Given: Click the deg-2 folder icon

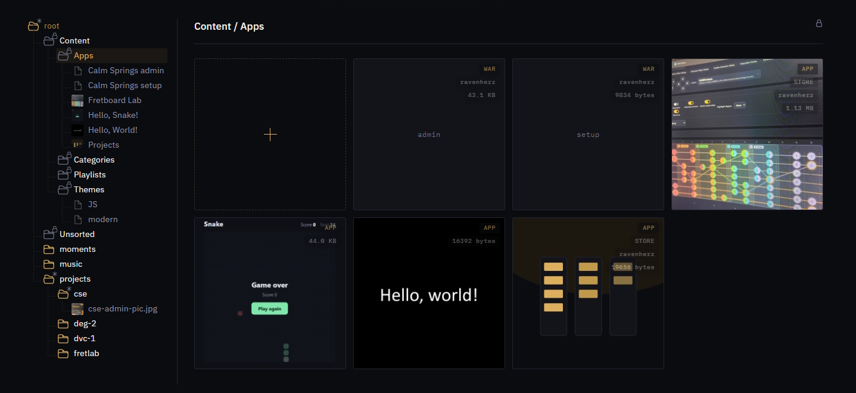Looking at the screenshot, I should [x=63, y=323].
